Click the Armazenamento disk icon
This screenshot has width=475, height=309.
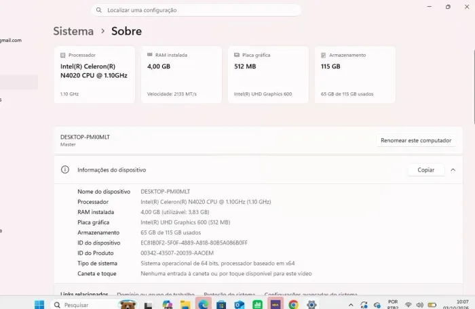323,55
